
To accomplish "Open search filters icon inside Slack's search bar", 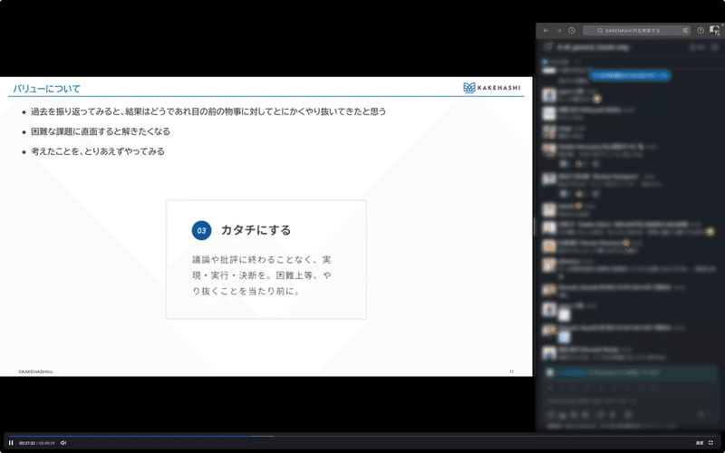I will [x=685, y=31].
